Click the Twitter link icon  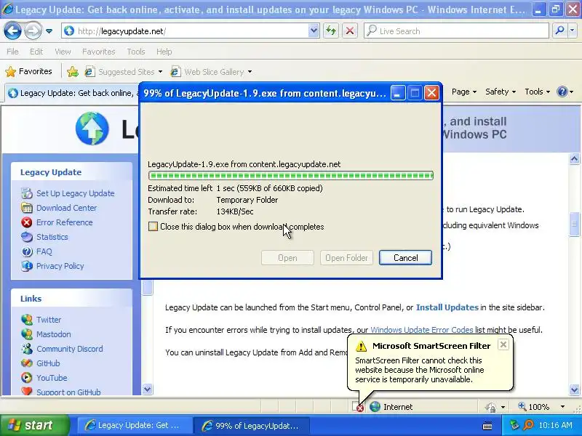27,320
